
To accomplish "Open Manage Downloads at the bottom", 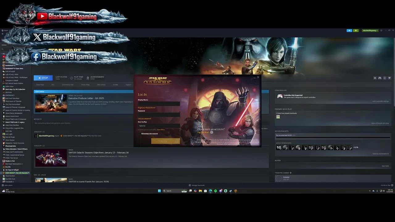I will tap(197, 185).
